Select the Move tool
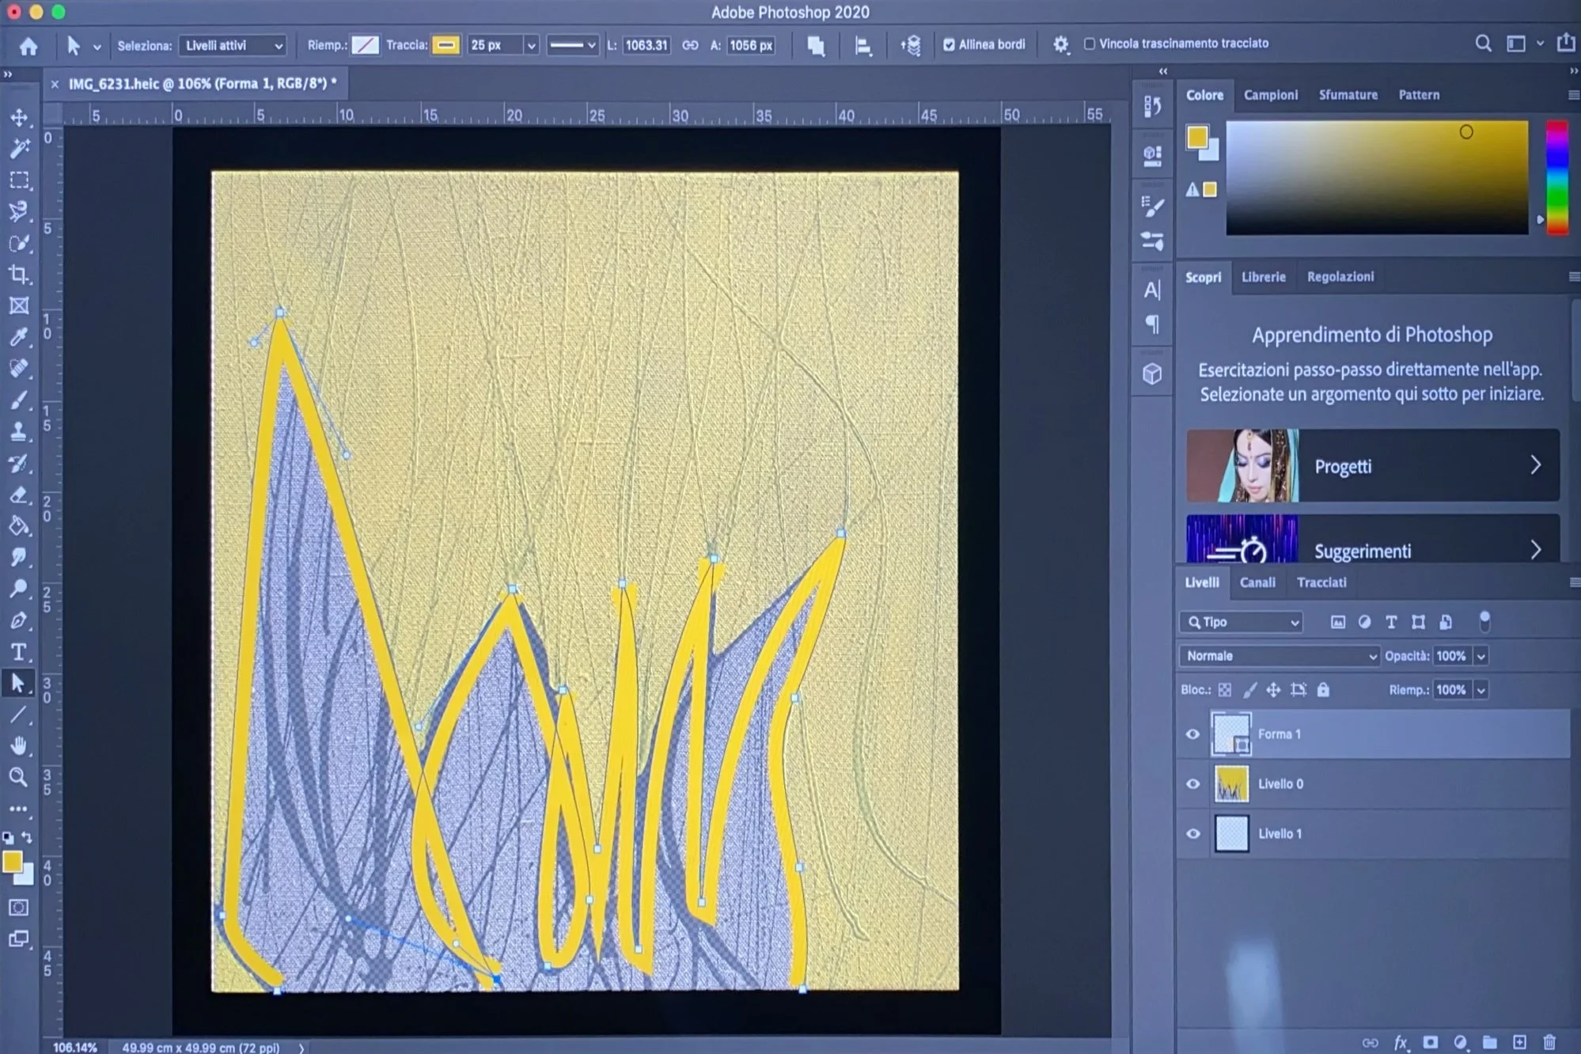1581x1054 pixels. 19,118
